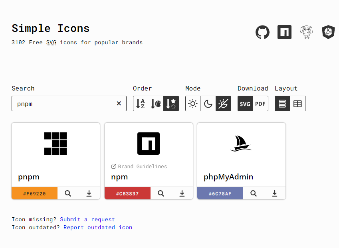Viewport: 339px width, 248px height.
Task: Click Report outdated icon link
Action: [98, 228]
